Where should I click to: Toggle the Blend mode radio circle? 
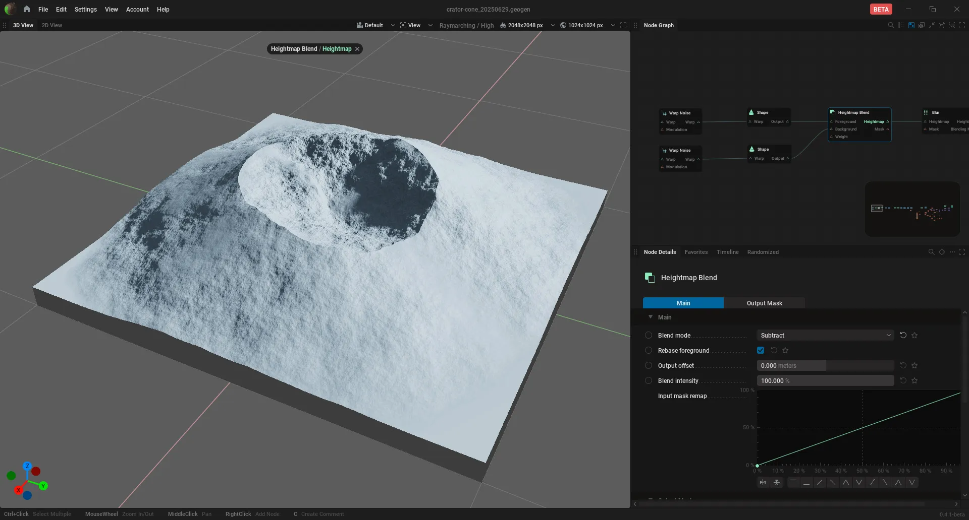(649, 335)
